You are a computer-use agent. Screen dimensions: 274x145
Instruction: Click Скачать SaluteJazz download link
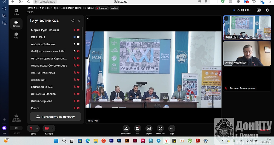point(16,117)
